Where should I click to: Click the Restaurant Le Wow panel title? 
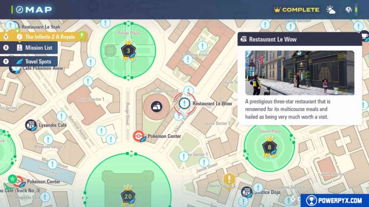pos(273,39)
